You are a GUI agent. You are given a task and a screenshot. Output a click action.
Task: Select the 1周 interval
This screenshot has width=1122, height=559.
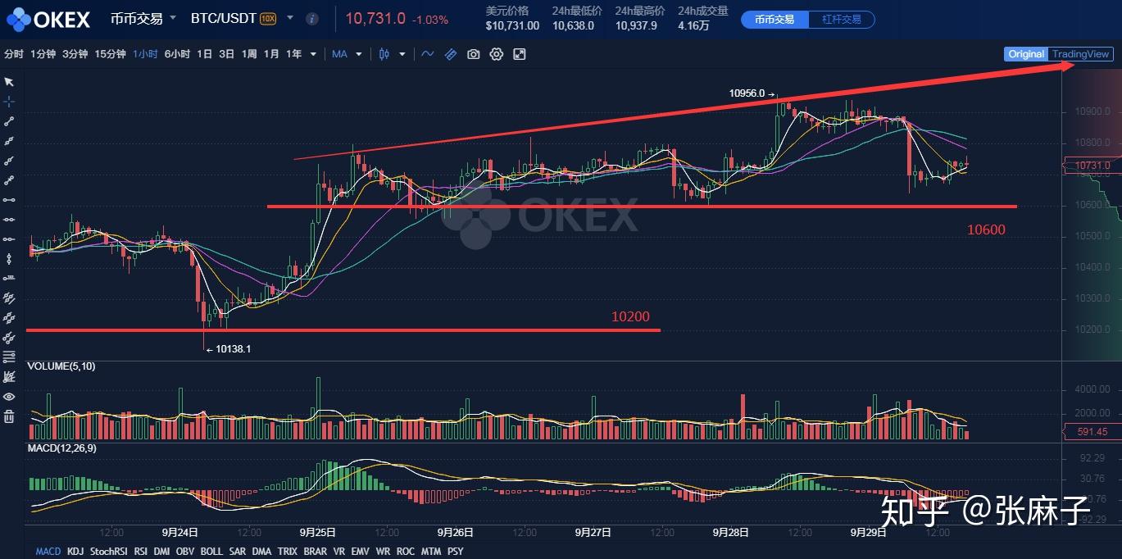pos(248,54)
